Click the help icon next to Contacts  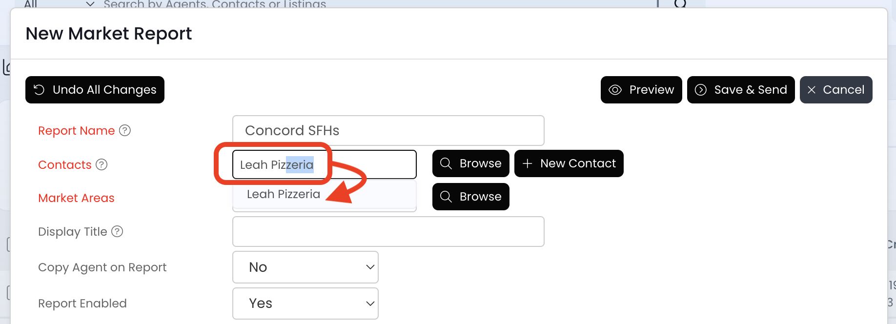102,164
